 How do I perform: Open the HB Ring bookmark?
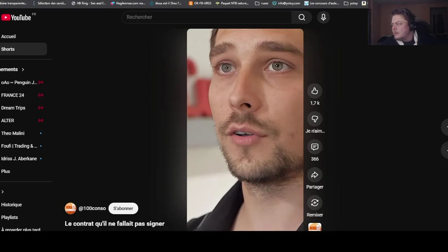[89, 3]
